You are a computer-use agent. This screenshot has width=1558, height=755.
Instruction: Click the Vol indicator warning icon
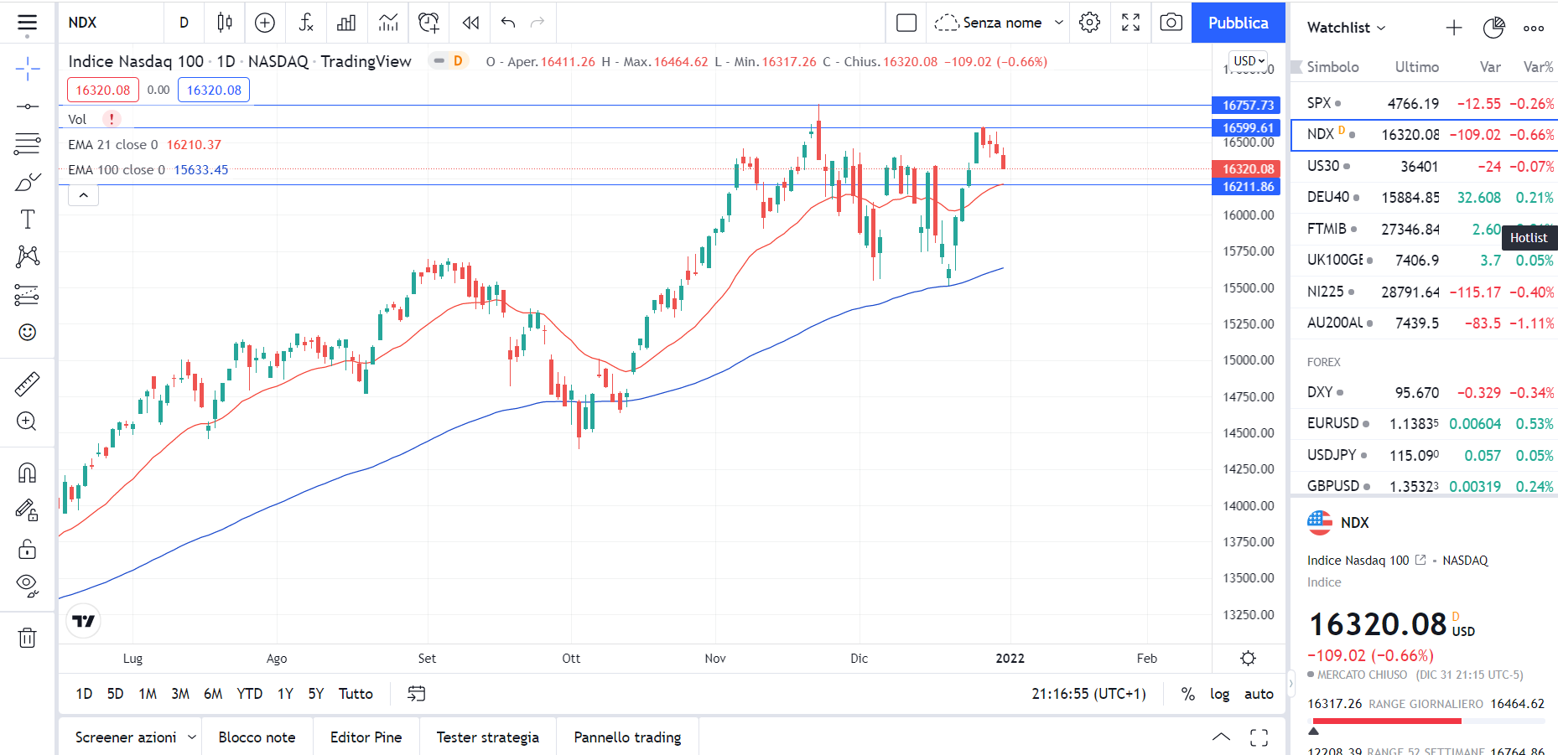click(112, 119)
